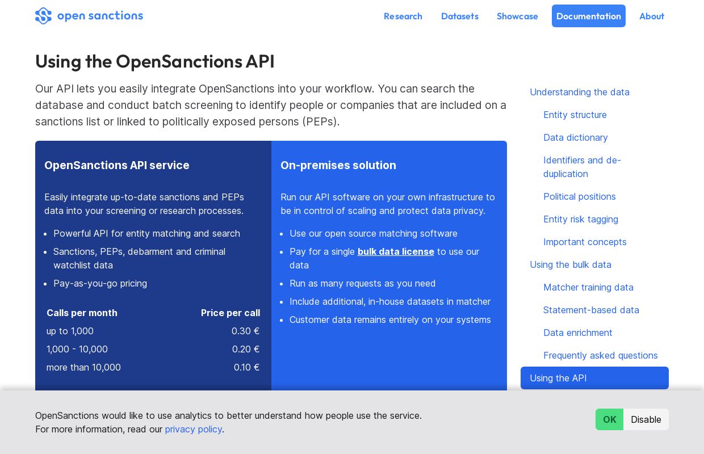
Task: Select the Documentation nav button
Action: tap(589, 16)
